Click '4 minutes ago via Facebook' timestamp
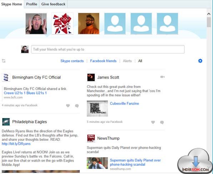 point(20,105)
